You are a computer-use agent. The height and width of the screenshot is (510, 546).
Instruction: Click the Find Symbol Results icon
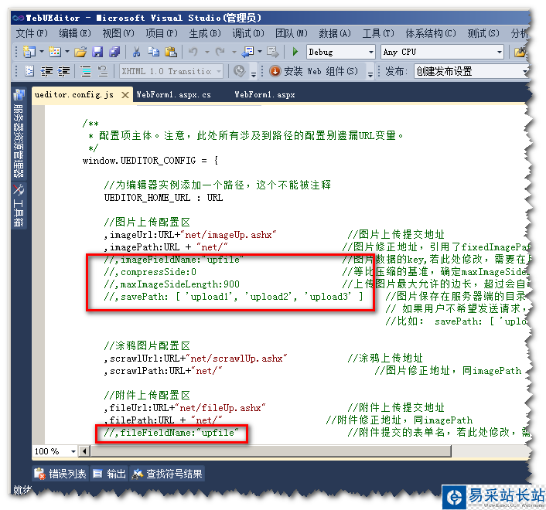(138, 474)
